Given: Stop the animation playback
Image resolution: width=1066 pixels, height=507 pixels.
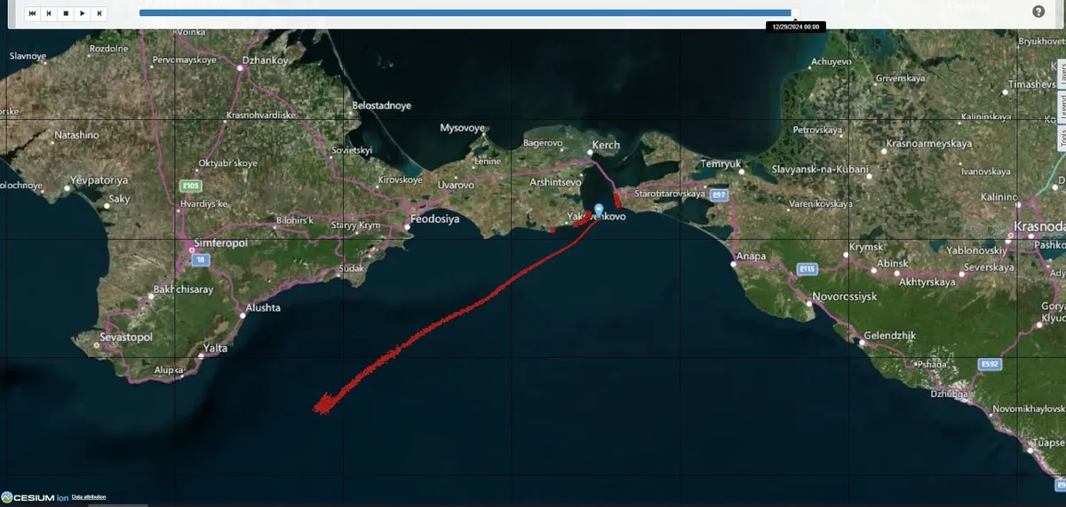Looking at the screenshot, I should 66,13.
